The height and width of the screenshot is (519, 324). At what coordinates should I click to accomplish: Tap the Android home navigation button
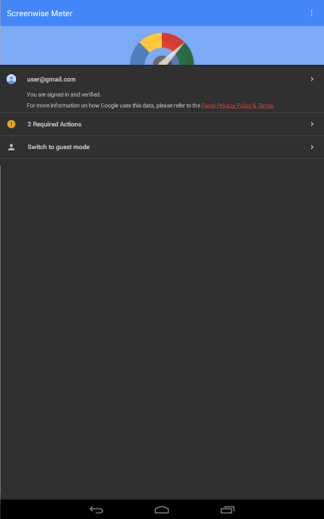(x=161, y=509)
